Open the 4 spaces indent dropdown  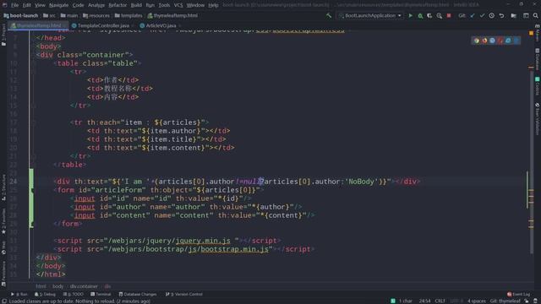point(477,301)
